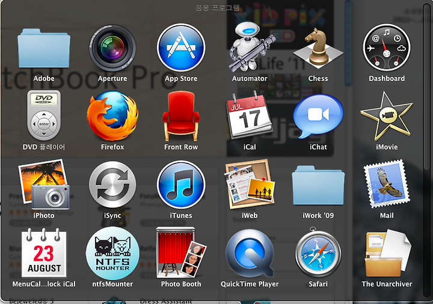Click the stack's vertical scrollbar on the right

coord(426,151)
